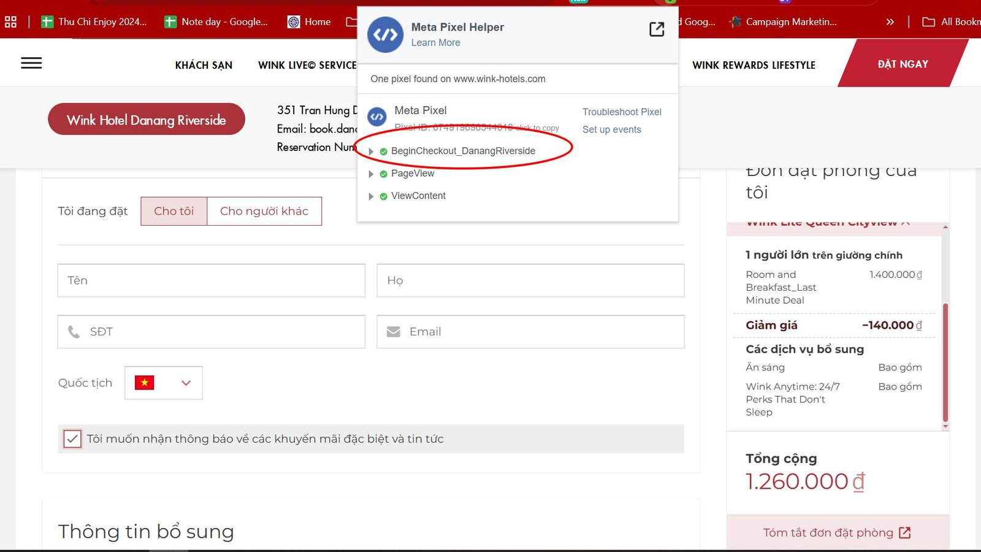Click the room price 1.400.000 ₫

(896, 275)
